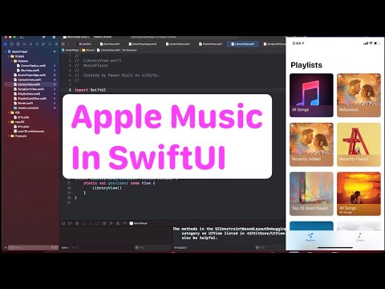Select macOS.entitlements in navigator
The image size is (385, 289).
point(29,132)
